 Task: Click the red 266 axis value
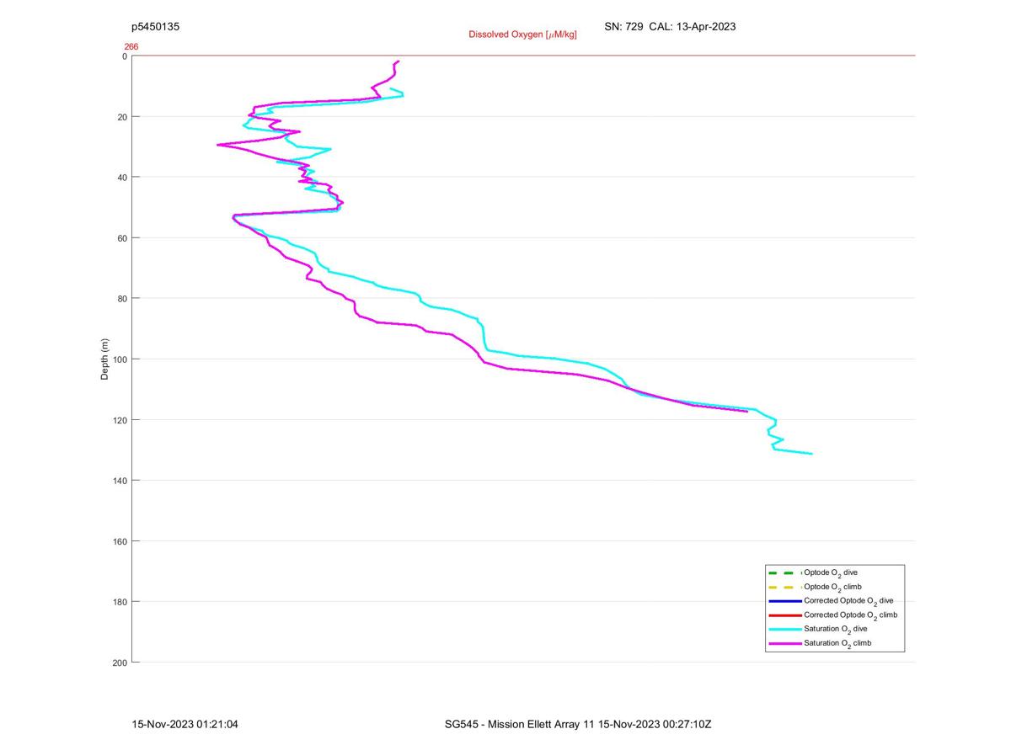click(x=131, y=47)
